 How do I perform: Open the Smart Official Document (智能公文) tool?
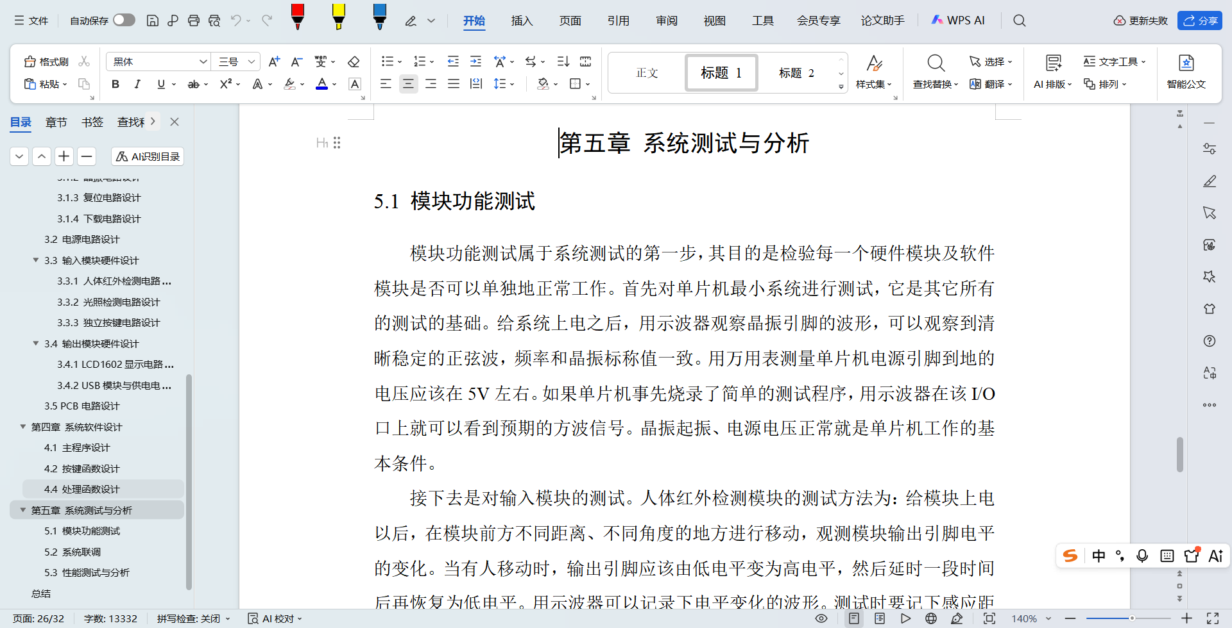tap(1186, 72)
